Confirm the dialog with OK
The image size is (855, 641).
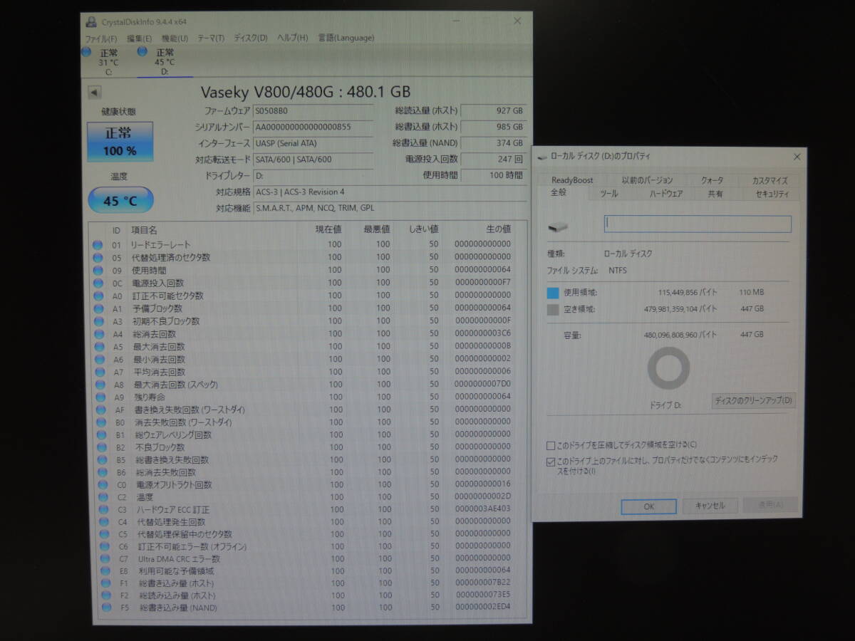[x=649, y=506]
